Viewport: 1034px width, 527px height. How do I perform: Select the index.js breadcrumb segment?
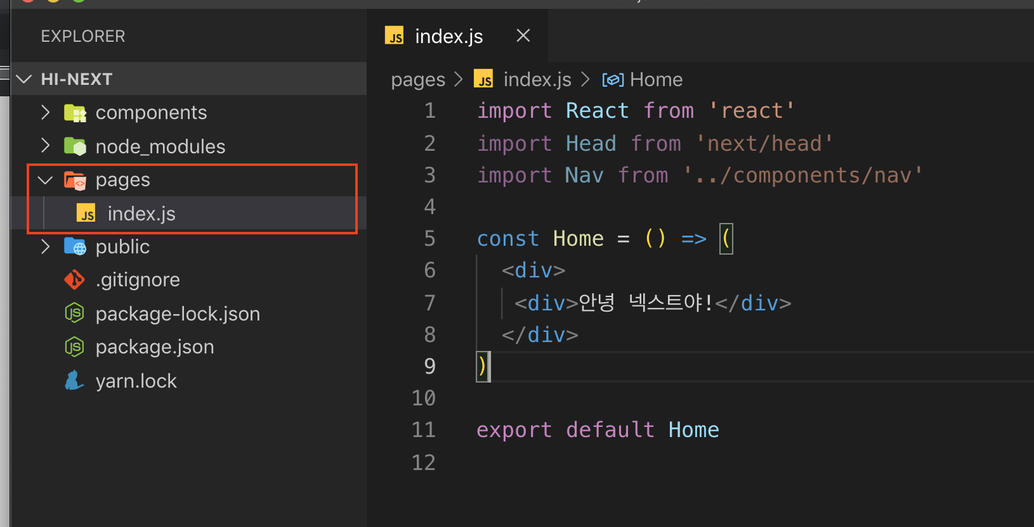pyautogui.click(x=537, y=79)
